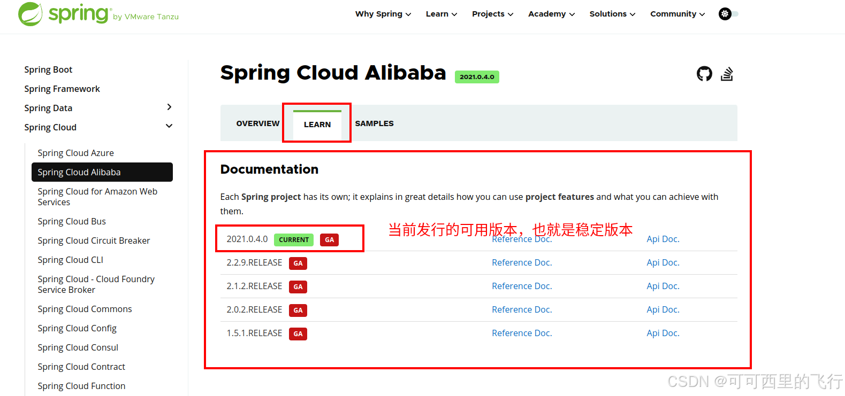Viewport: 845px width, 396px height.
Task: Click the Spring Cloud Alibaba page title
Action: (x=333, y=73)
